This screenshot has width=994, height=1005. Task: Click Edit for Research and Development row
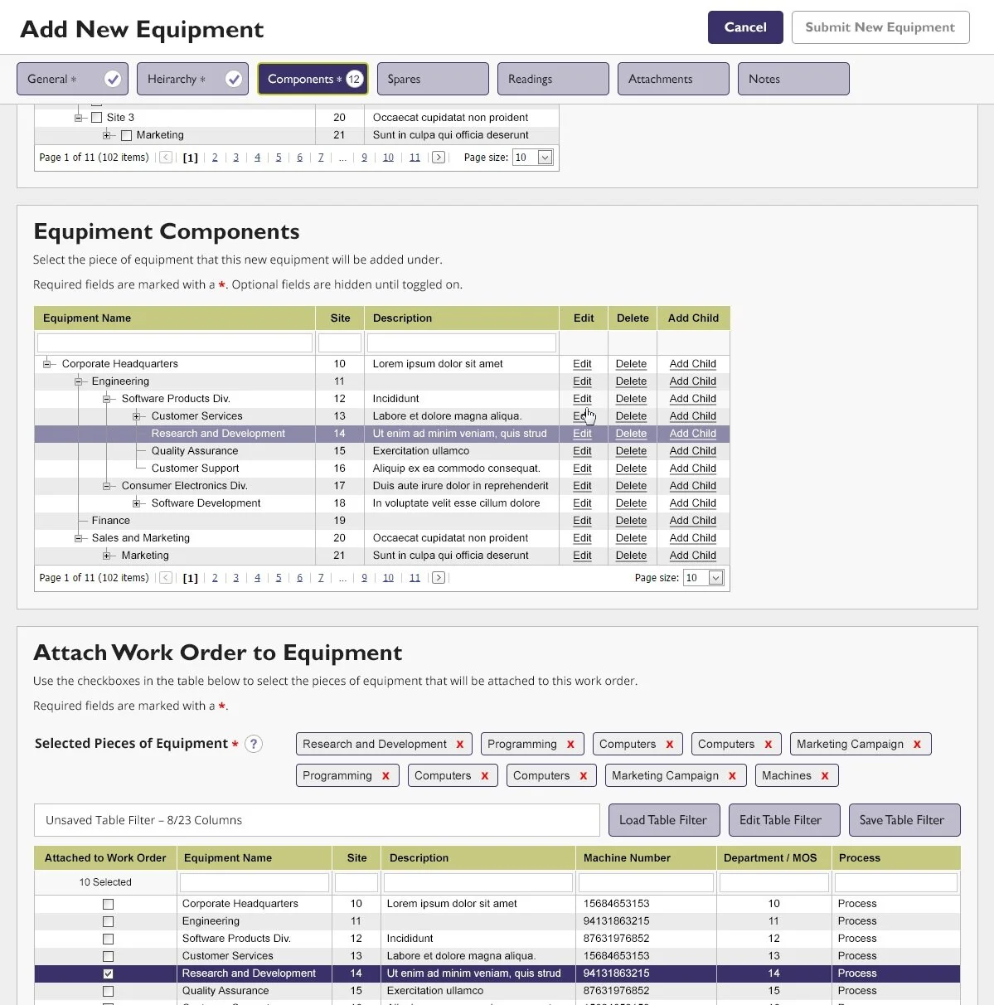click(x=582, y=434)
